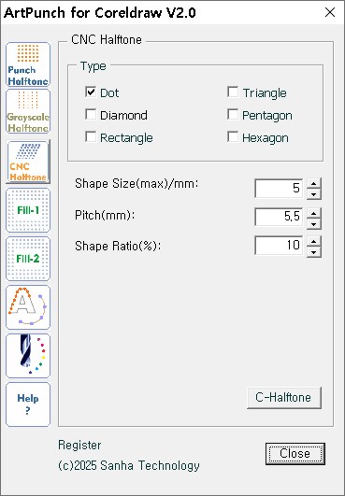Click the Pitch(mm) input field
This screenshot has width=345, height=496.
tap(279, 217)
